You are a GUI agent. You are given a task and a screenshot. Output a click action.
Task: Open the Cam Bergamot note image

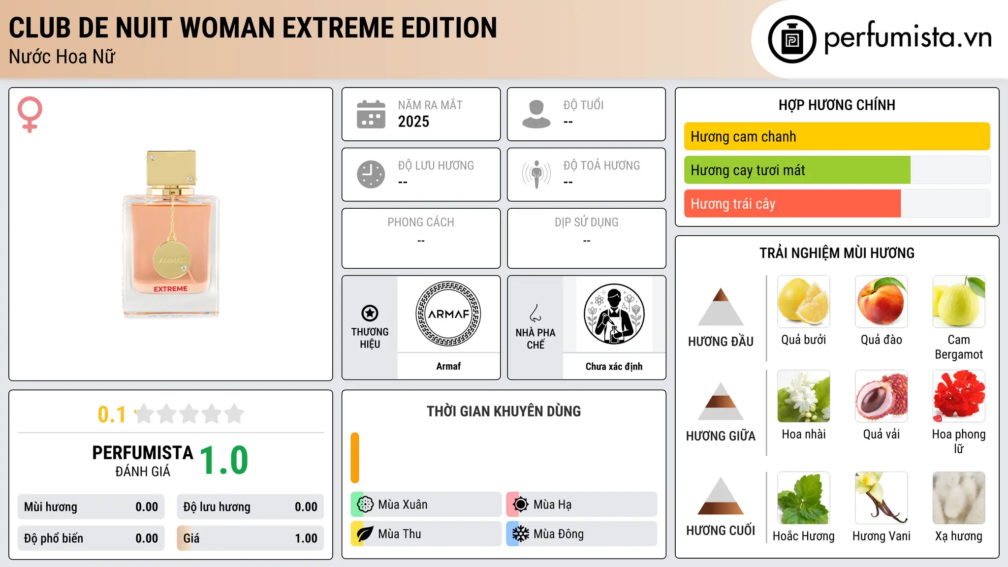[x=959, y=302]
